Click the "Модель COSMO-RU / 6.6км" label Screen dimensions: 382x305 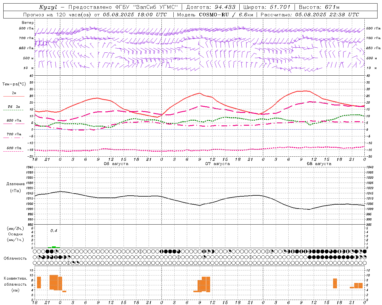point(215,15)
